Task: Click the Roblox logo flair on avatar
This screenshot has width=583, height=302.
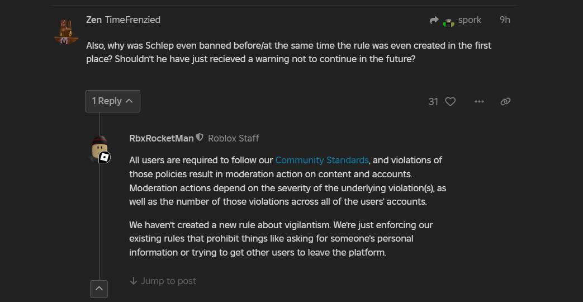Action: tap(105, 157)
